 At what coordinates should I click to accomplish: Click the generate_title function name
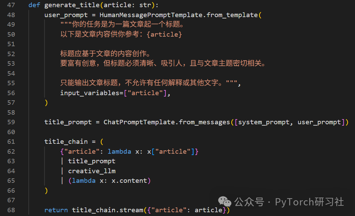click(72, 5)
